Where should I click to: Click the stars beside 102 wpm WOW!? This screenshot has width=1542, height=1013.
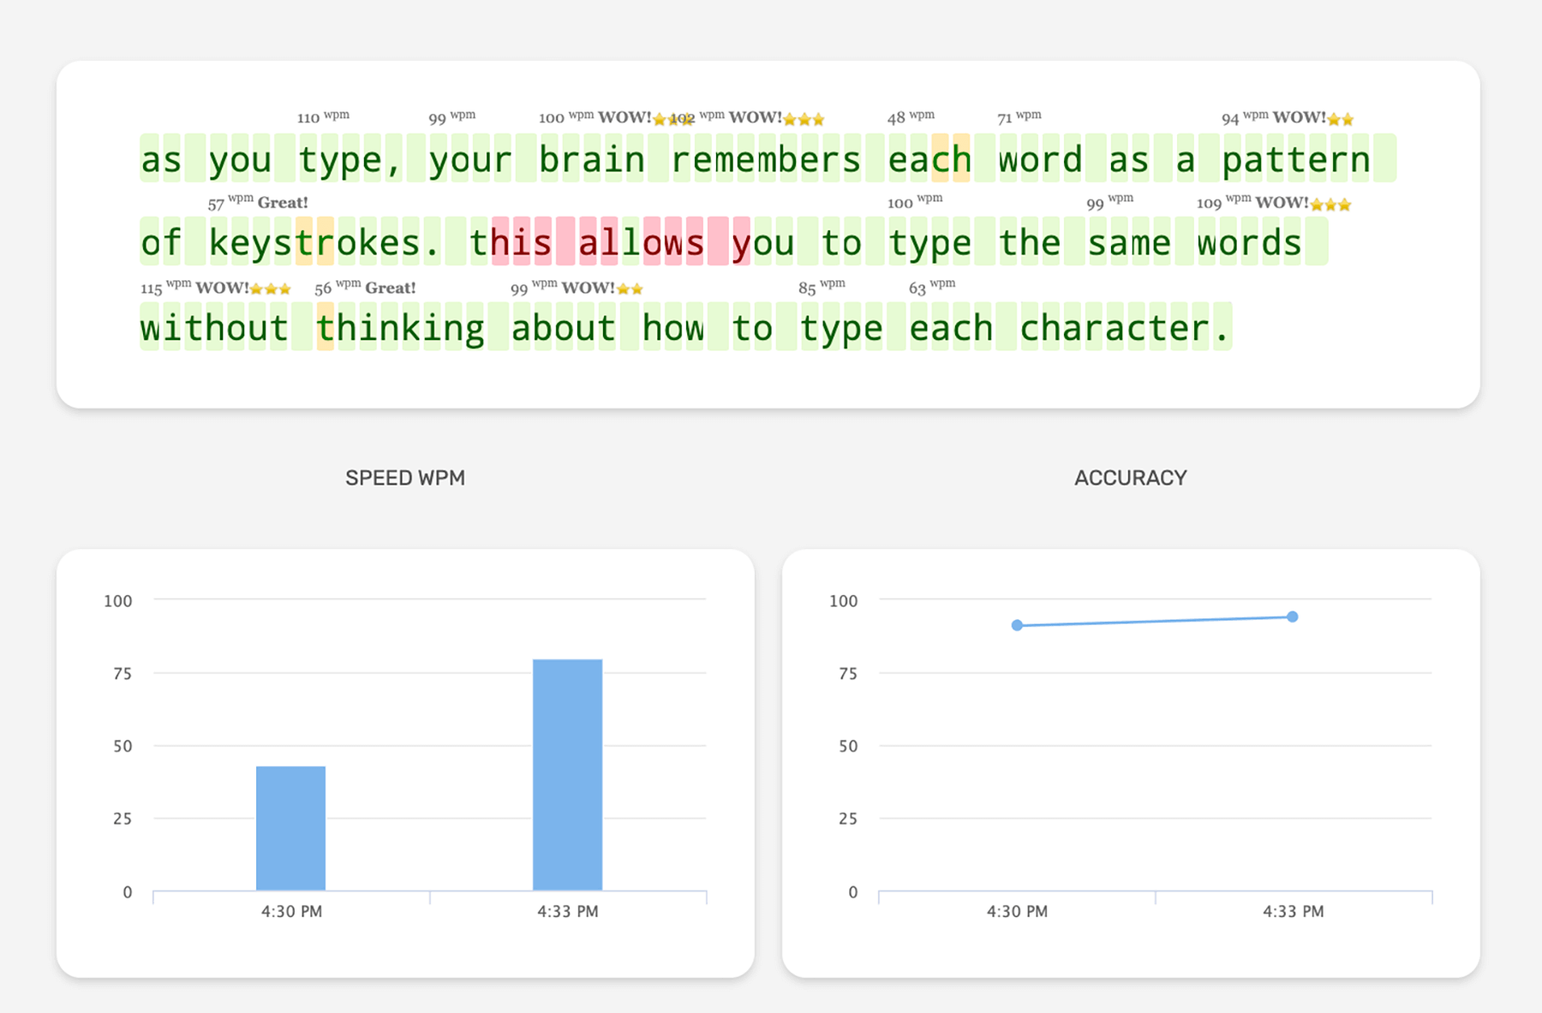[804, 119]
